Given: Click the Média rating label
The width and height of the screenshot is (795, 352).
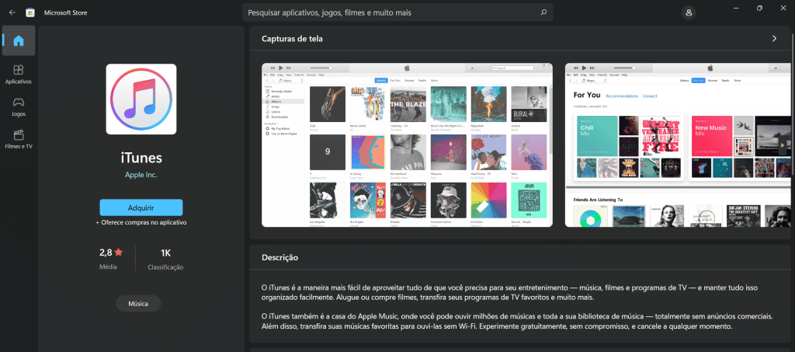Looking at the screenshot, I should (x=108, y=267).
